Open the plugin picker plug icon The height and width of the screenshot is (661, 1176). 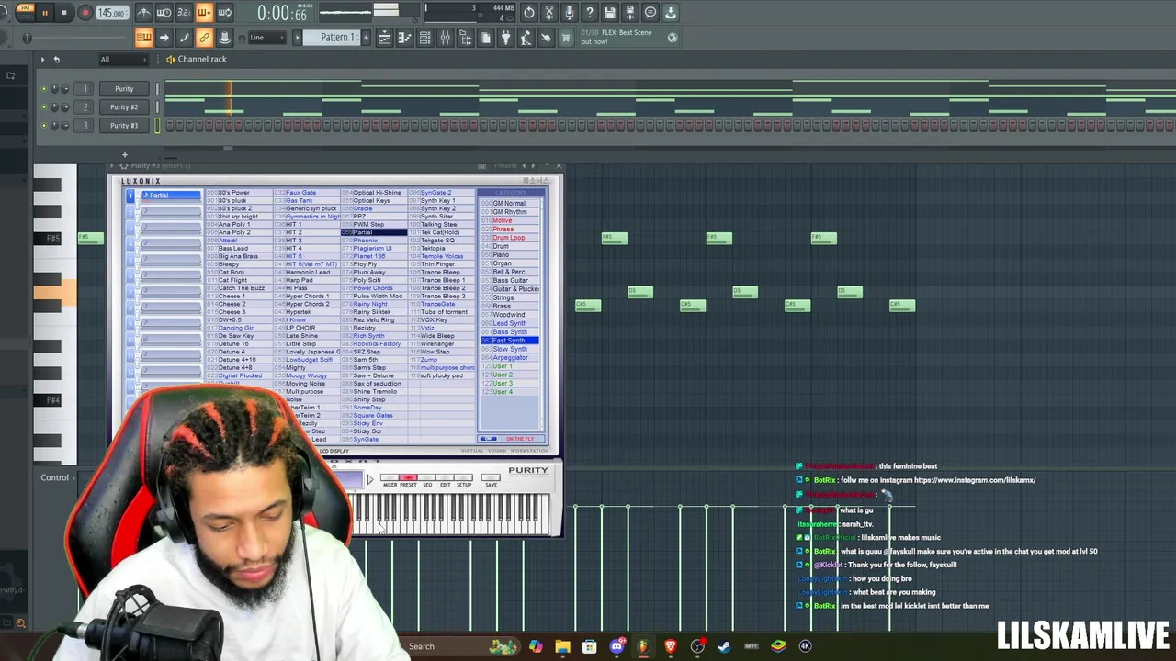505,38
